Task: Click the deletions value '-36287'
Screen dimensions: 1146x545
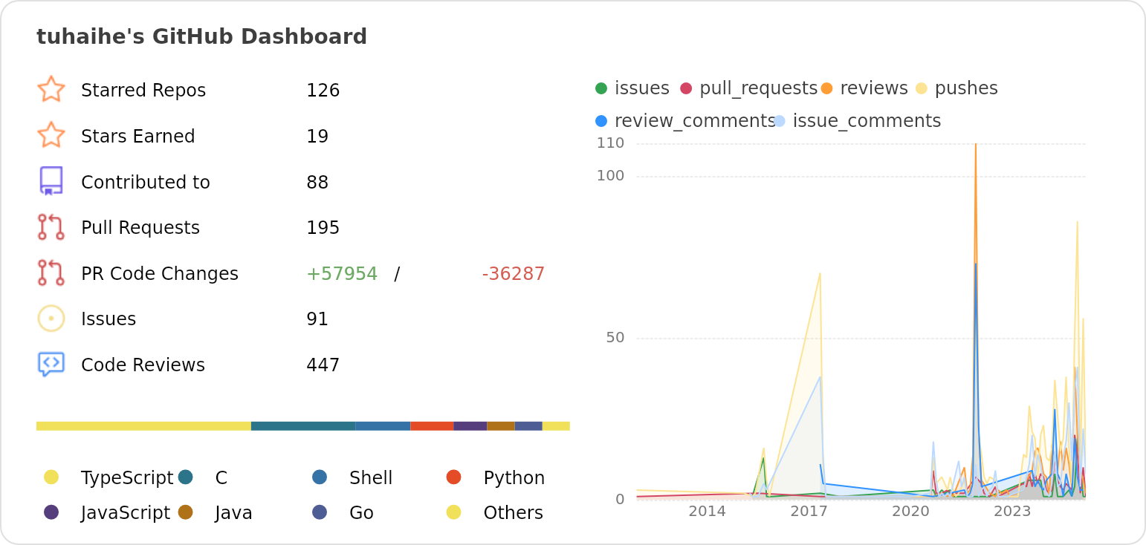Action: [x=513, y=273]
